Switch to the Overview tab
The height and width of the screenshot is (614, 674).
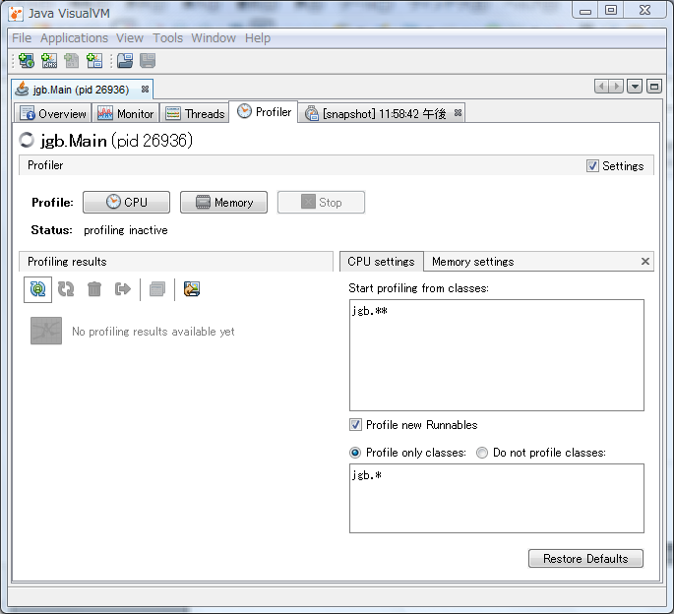(x=53, y=113)
